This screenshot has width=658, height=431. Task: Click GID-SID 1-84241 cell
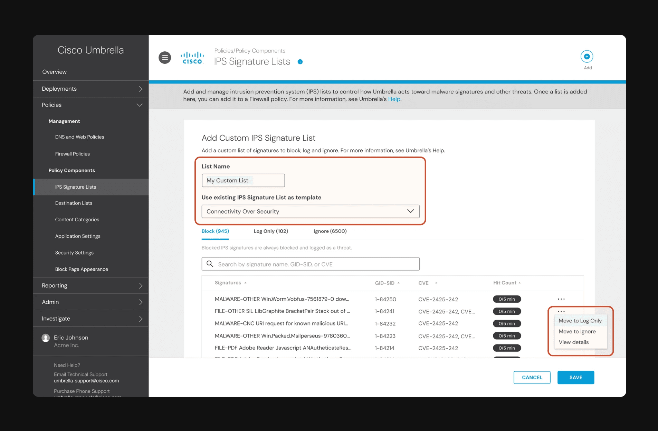[x=384, y=311]
